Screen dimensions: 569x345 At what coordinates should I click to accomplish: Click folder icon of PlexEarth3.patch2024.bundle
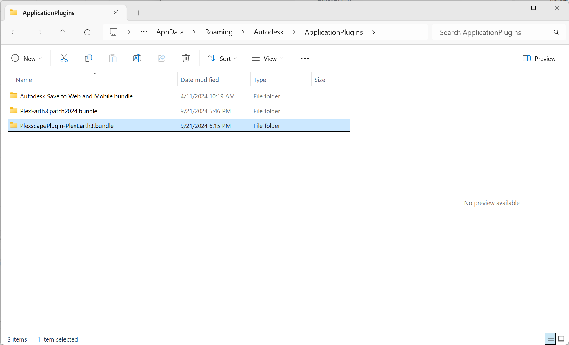coord(14,110)
